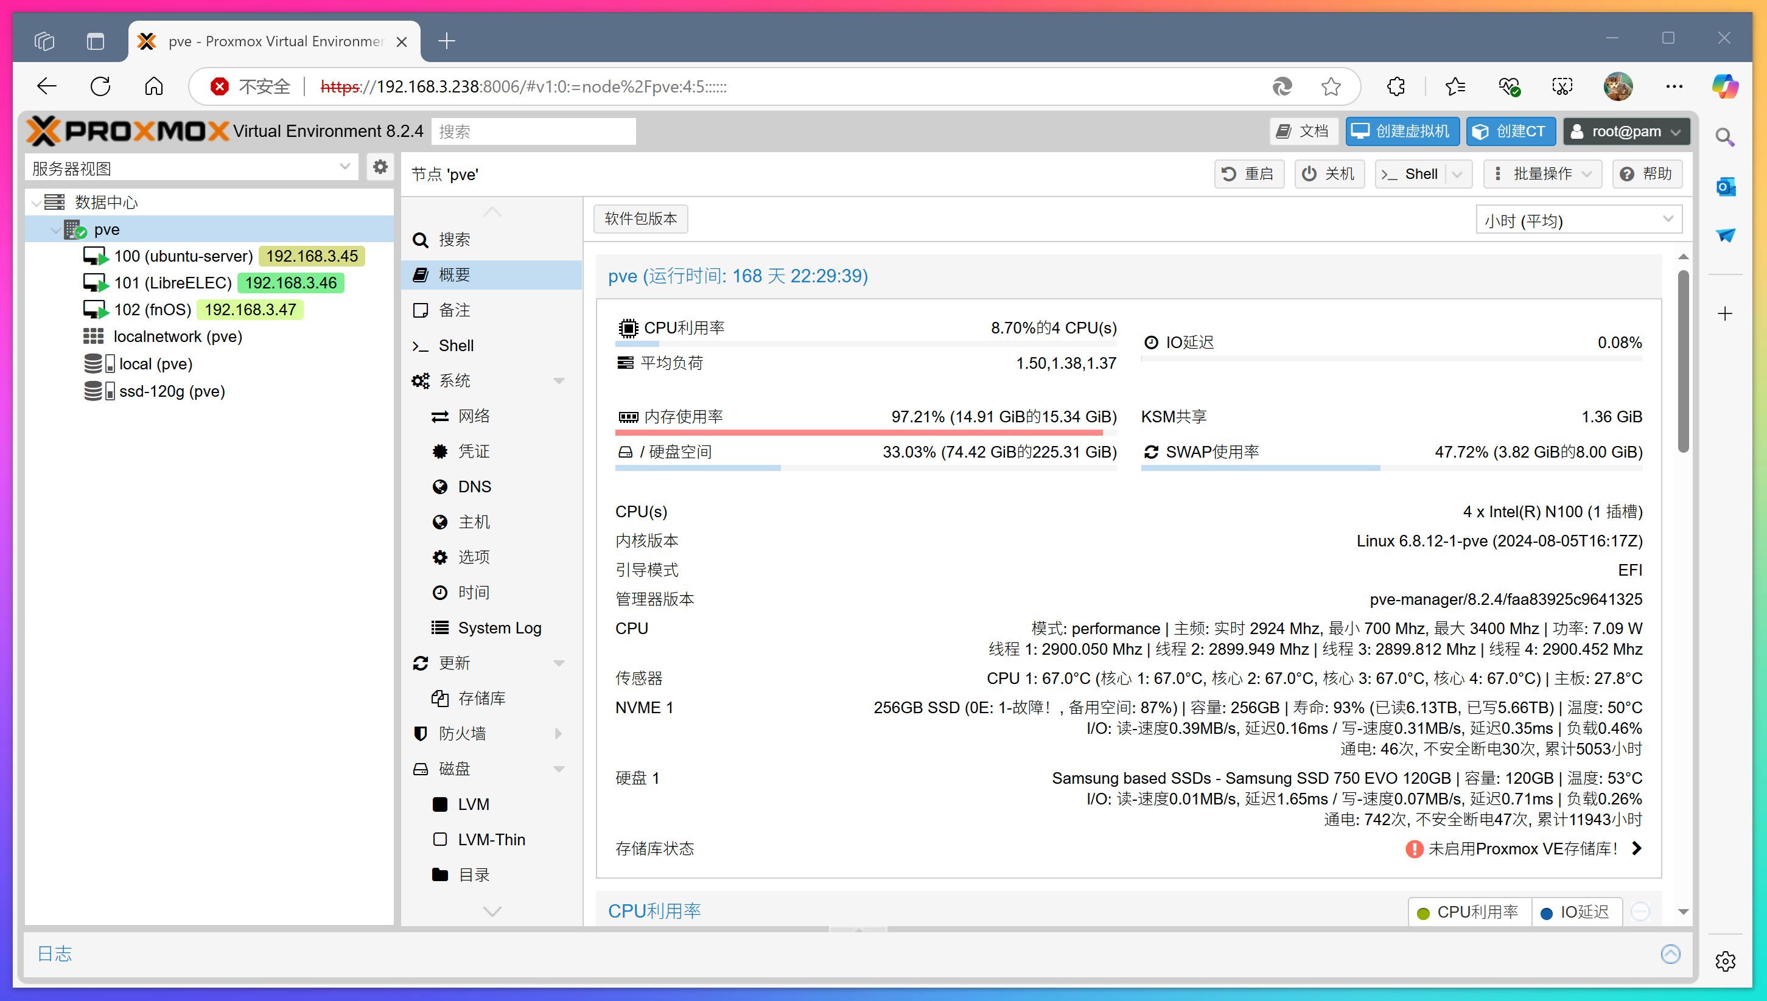Viewport: 1767px width, 1001px height.
Task: Toggle the CPU利用率 legend item
Action: [x=1469, y=912]
